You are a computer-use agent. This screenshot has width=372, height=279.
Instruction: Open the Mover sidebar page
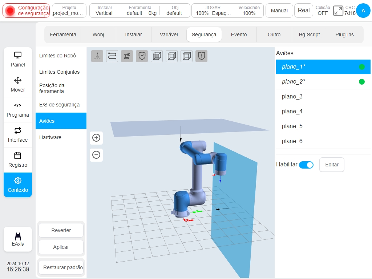point(18,85)
